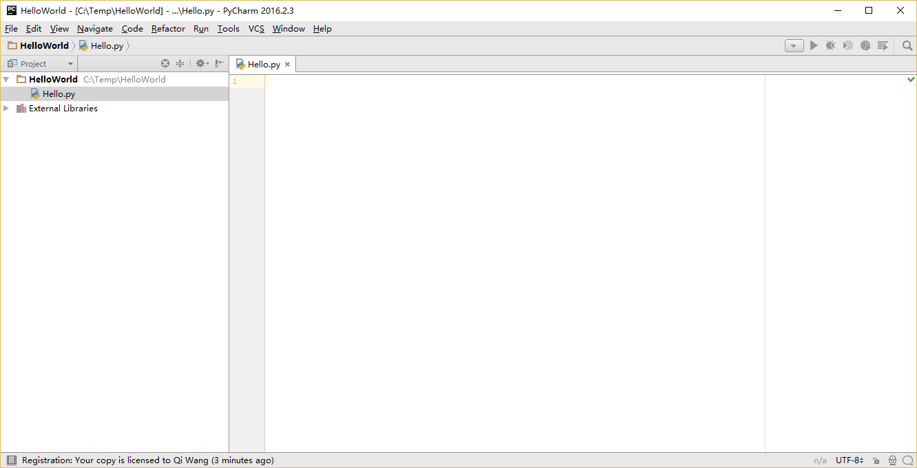
Task: Click Hello.py in the navigation breadcrumb
Action: click(x=102, y=45)
